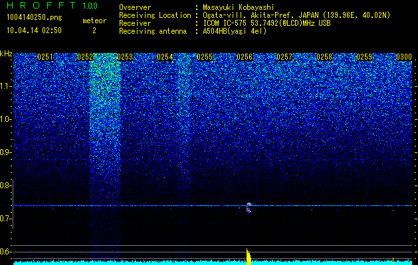
Task: Click the 0256 time marker
Action: click(245, 57)
